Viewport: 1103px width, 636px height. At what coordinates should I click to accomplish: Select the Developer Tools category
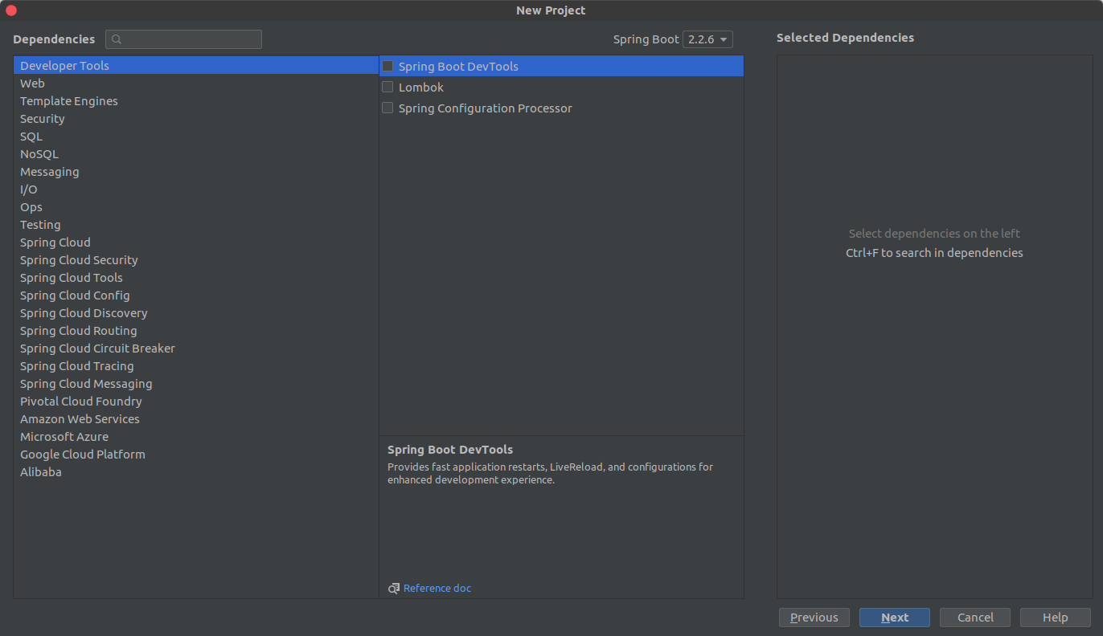(x=196, y=66)
